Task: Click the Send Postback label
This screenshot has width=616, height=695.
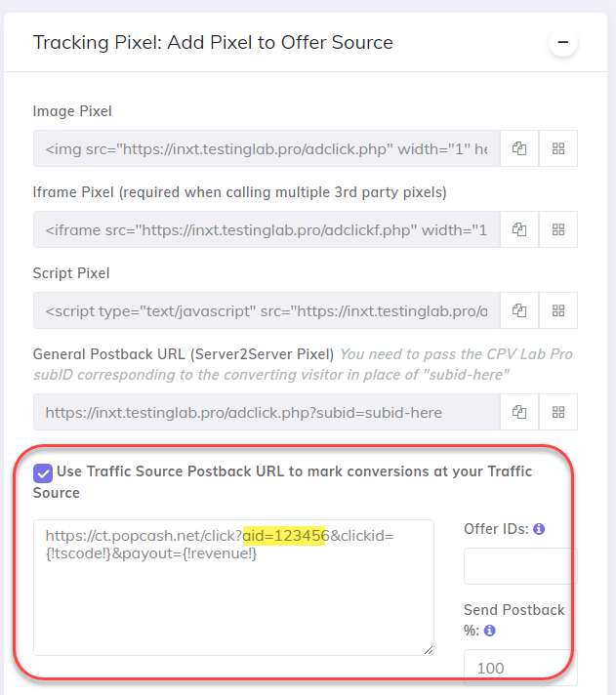Action: [514, 620]
